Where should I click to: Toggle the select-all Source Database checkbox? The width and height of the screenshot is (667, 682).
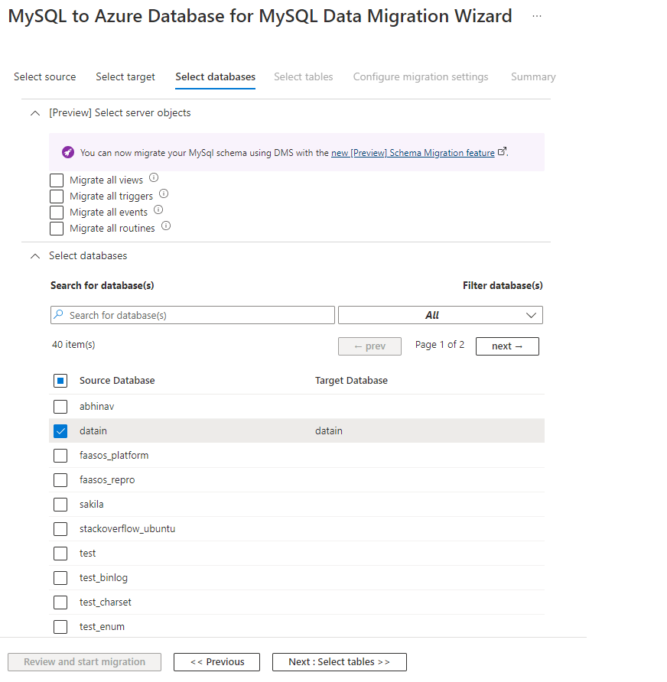60,381
